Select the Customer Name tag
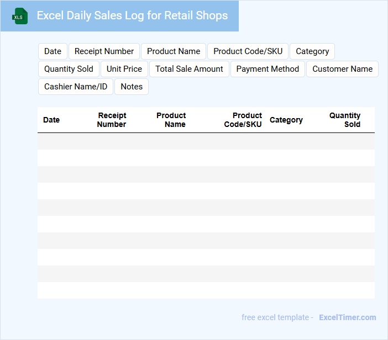Screen dimensions: 388x340 click(342, 69)
